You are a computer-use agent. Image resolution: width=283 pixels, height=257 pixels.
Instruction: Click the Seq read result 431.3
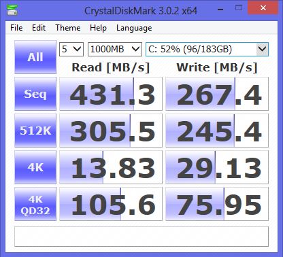click(111, 94)
